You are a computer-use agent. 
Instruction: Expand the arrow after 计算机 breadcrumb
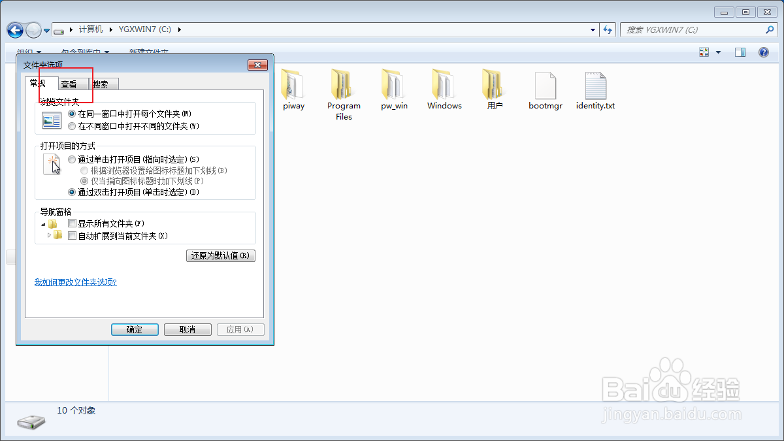(110, 29)
